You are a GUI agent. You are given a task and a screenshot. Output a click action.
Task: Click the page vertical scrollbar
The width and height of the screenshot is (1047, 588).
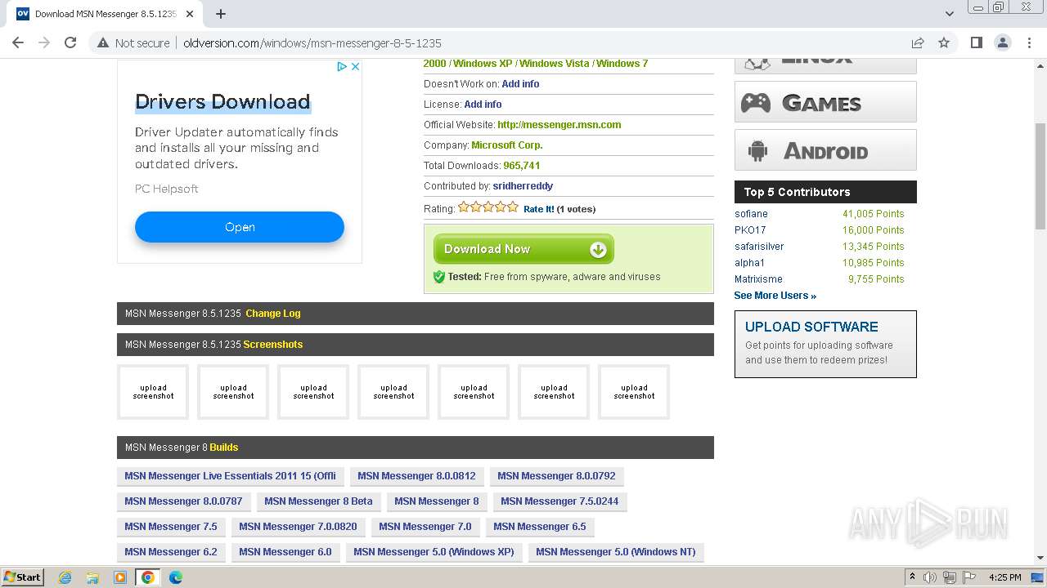coord(1040,176)
